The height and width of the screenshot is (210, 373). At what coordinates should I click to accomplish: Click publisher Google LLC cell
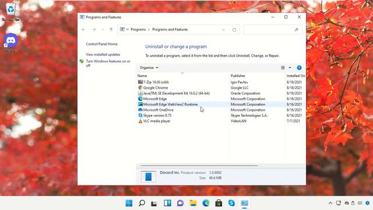(x=240, y=87)
